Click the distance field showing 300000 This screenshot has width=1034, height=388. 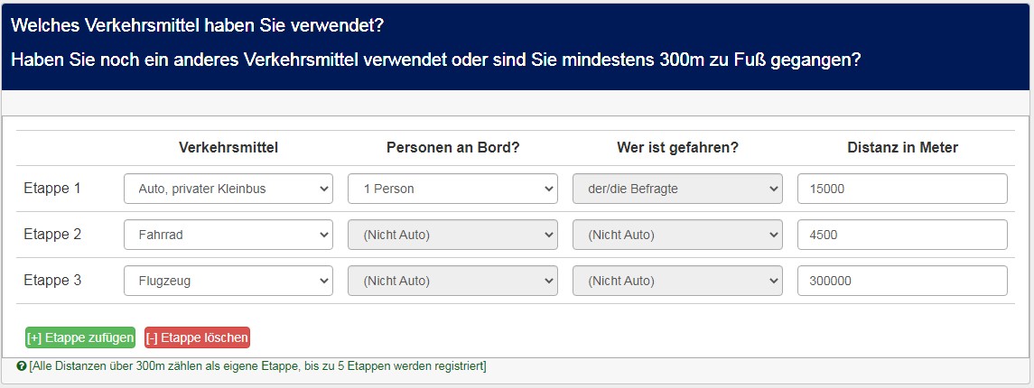(901, 281)
